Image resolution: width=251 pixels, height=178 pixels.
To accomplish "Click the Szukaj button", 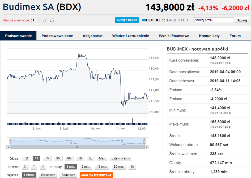I will (x=242, y=20).
